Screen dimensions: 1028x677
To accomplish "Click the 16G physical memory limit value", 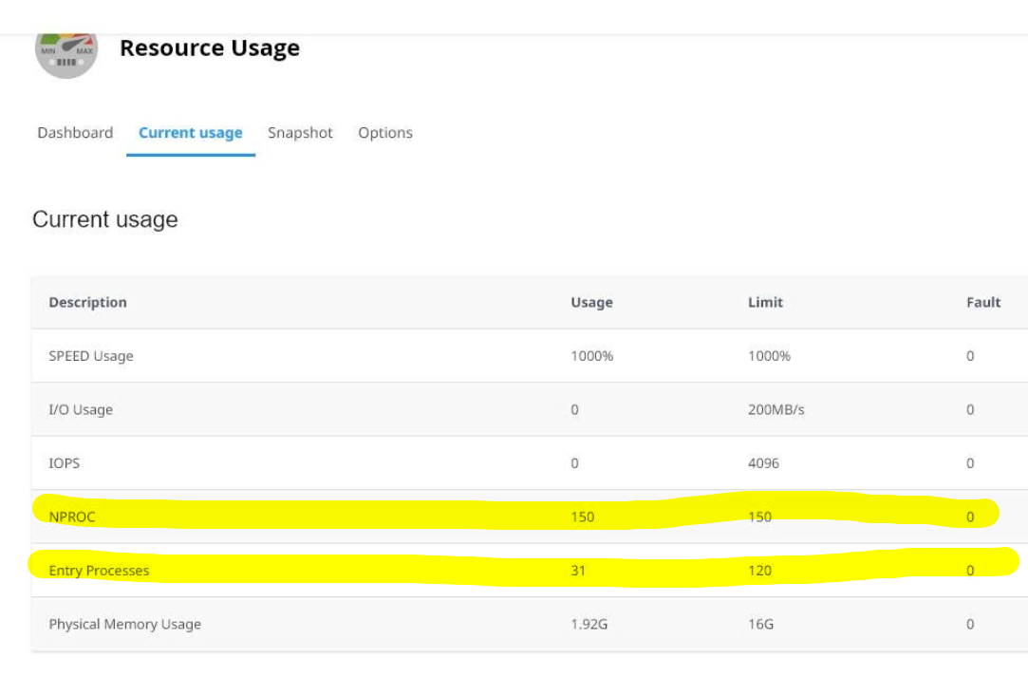I will tap(759, 625).
